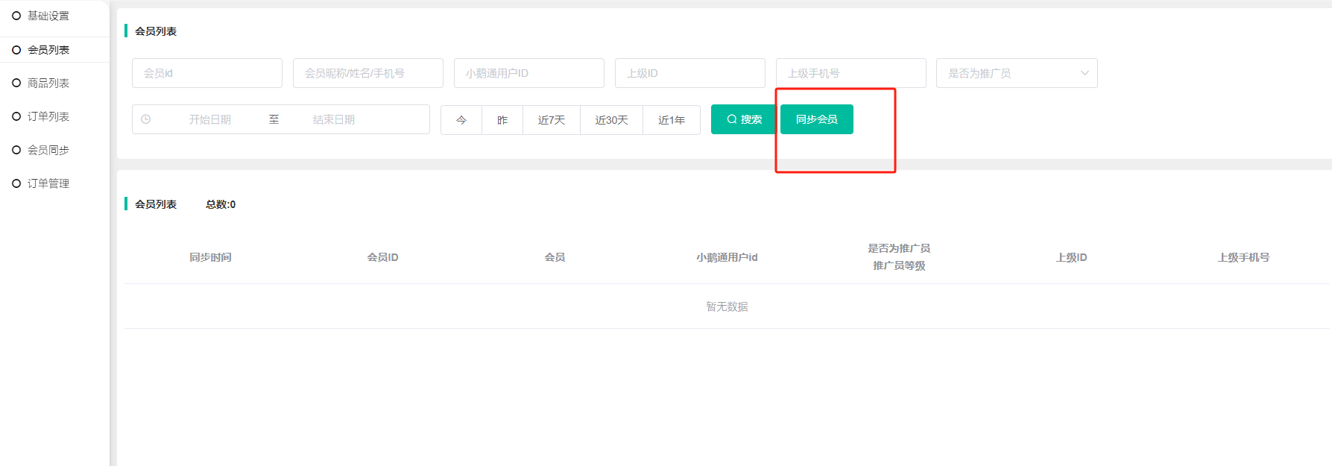
Task: Click the 会员id input field
Action: coord(206,73)
